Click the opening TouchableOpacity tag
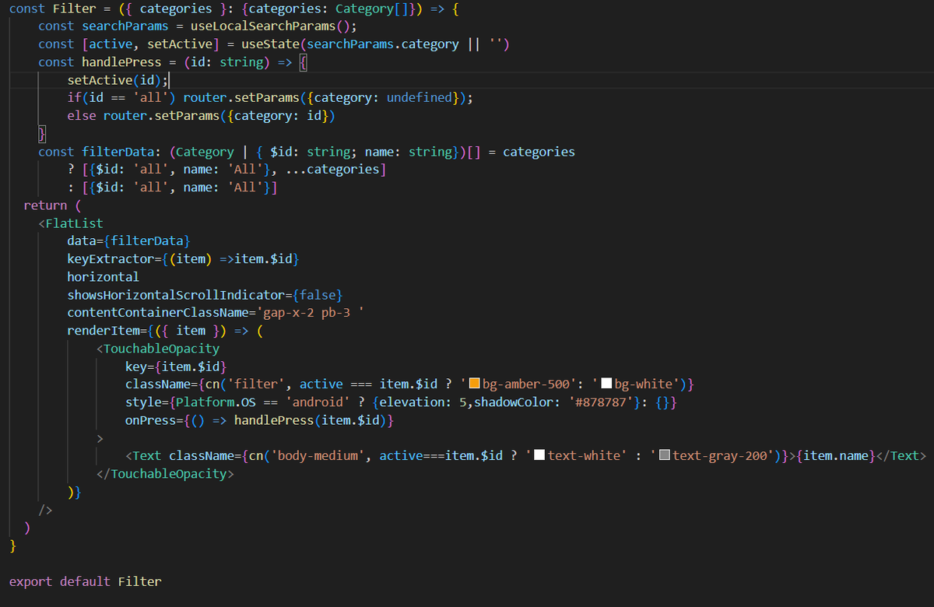 click(x=161, y=348)
